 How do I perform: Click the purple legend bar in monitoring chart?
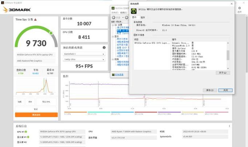(169, 112)
